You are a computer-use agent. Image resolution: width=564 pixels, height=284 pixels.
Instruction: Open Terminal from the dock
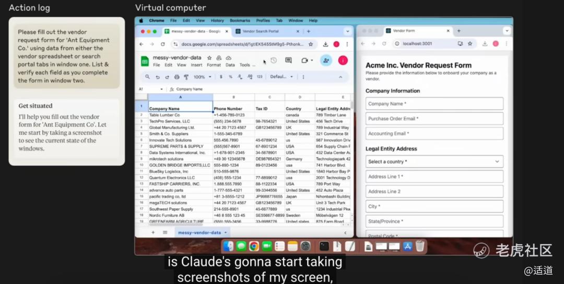click(x=324, y=246)
